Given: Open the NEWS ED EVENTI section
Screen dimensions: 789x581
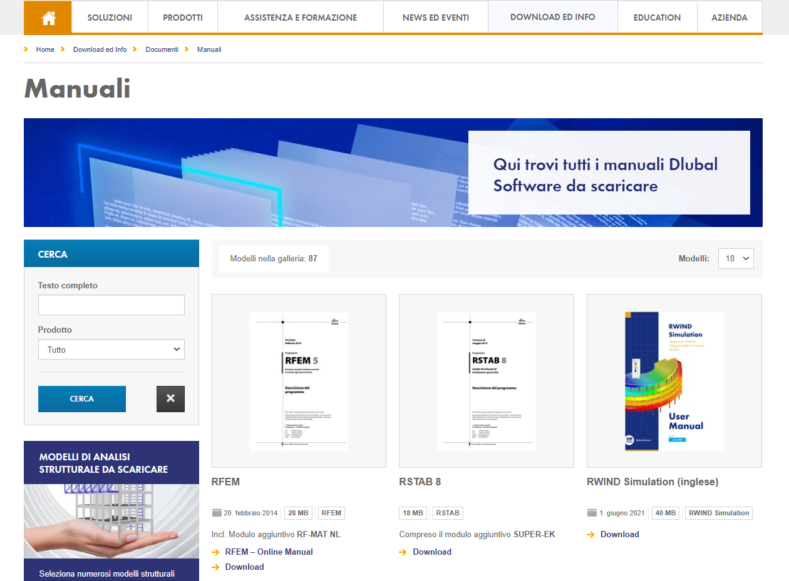Looking at the screenshot, I should tap(435, 18).
